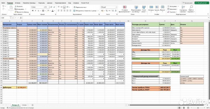This screenshot has width=210, height=109.
Task: Switch to the Данные tab
Action: pyautogui.click(x=50, y=3)
